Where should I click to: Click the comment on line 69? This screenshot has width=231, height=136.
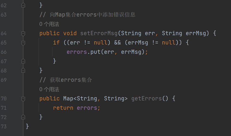(66, 80)
